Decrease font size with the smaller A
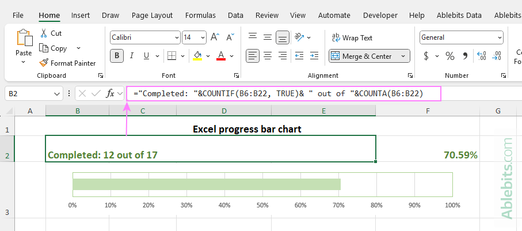The width and height of the screenshot is (522, 231). [230, 37]
